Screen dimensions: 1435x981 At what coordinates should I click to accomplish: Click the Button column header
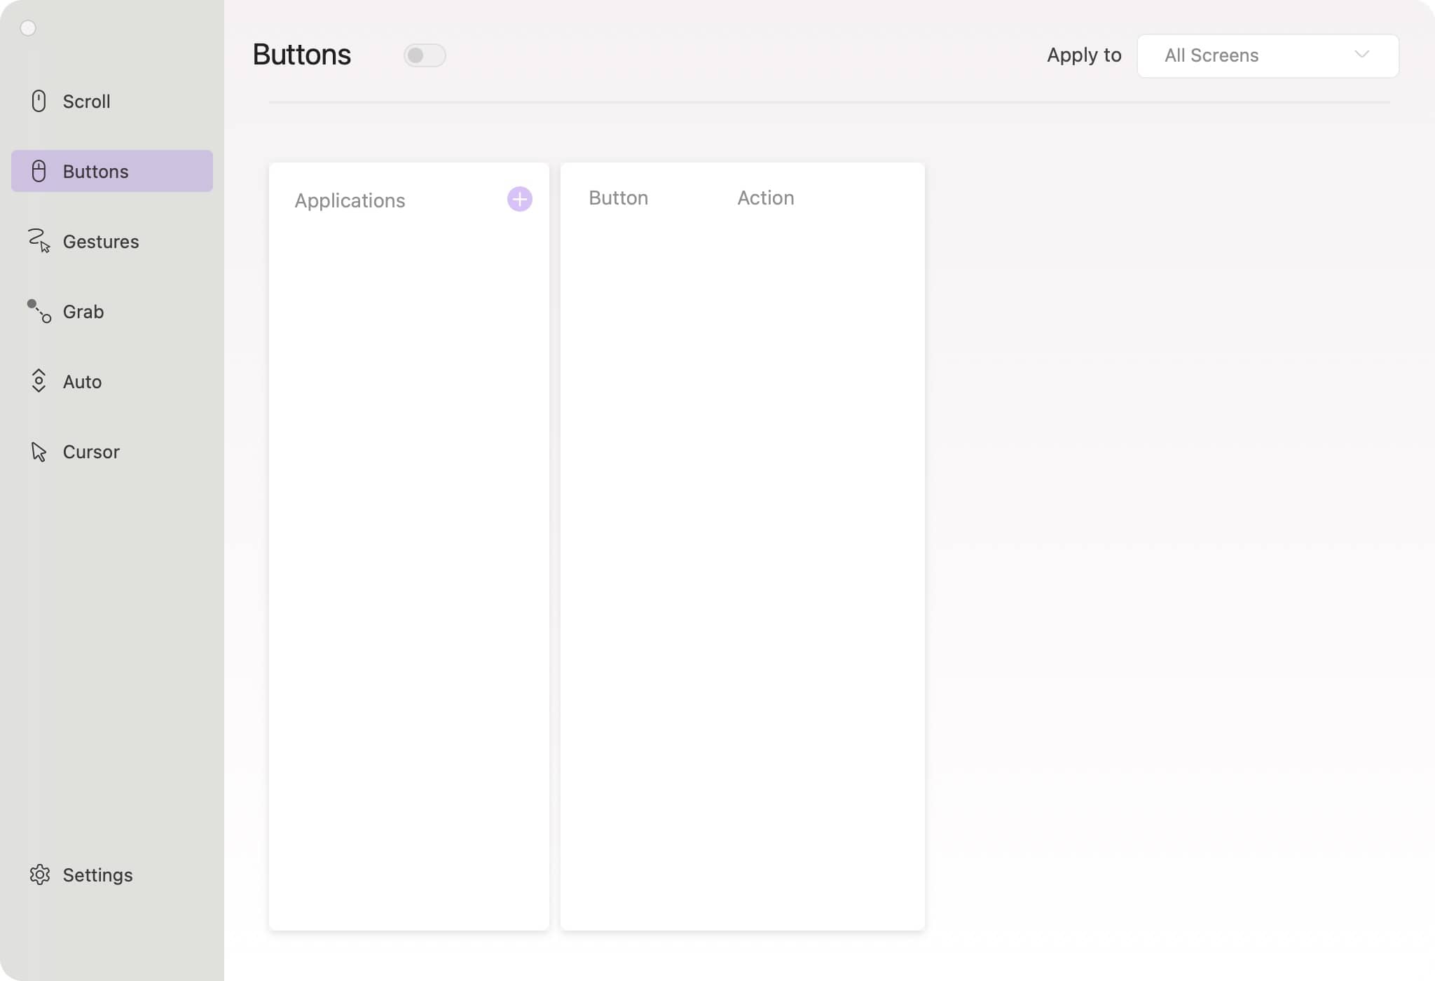click(x=618, y=198)
